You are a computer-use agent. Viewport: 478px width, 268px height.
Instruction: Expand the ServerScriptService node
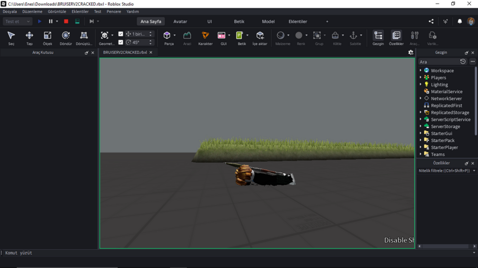pyautogui.click(x=421, y=119)
